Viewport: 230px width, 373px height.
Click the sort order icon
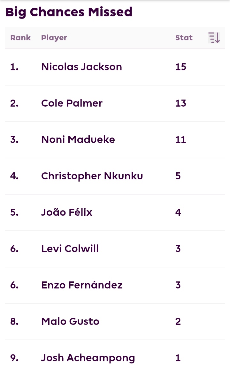214,38
